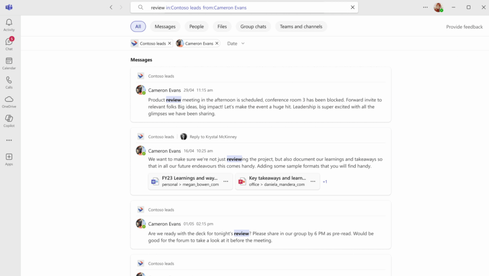The height and width of the screenshot is (276, 489).
Task: Click the Teams logo icon
Action: pyautogui.click(x=9, y=7)
